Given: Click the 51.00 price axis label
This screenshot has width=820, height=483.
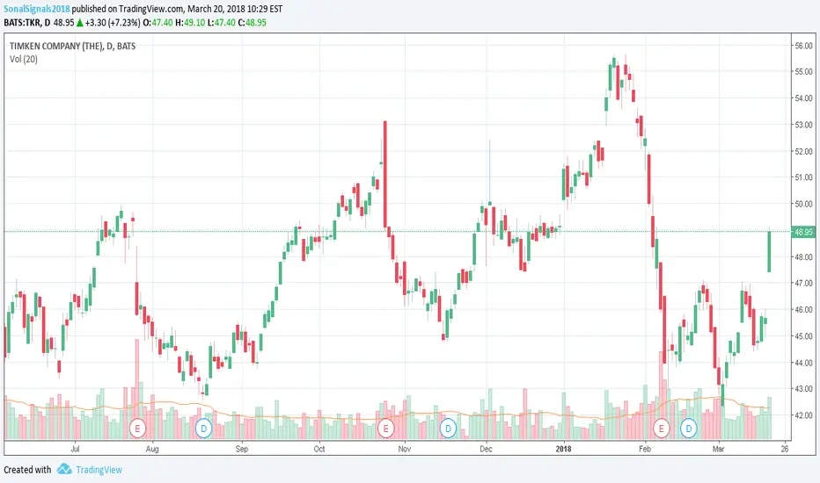Looking at the screenshot, I should coord(804,177).
